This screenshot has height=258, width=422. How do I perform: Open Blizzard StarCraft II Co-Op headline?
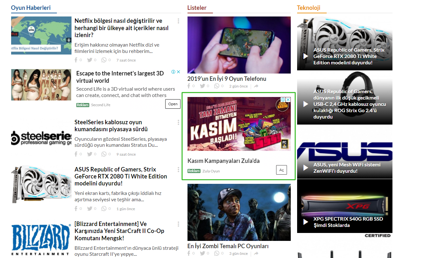point(119,231)
